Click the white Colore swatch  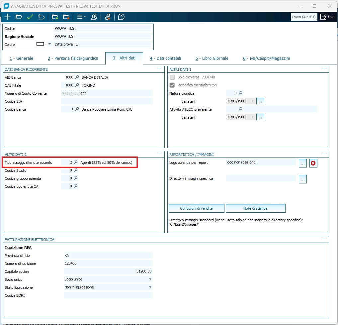[x=40, y=44]
